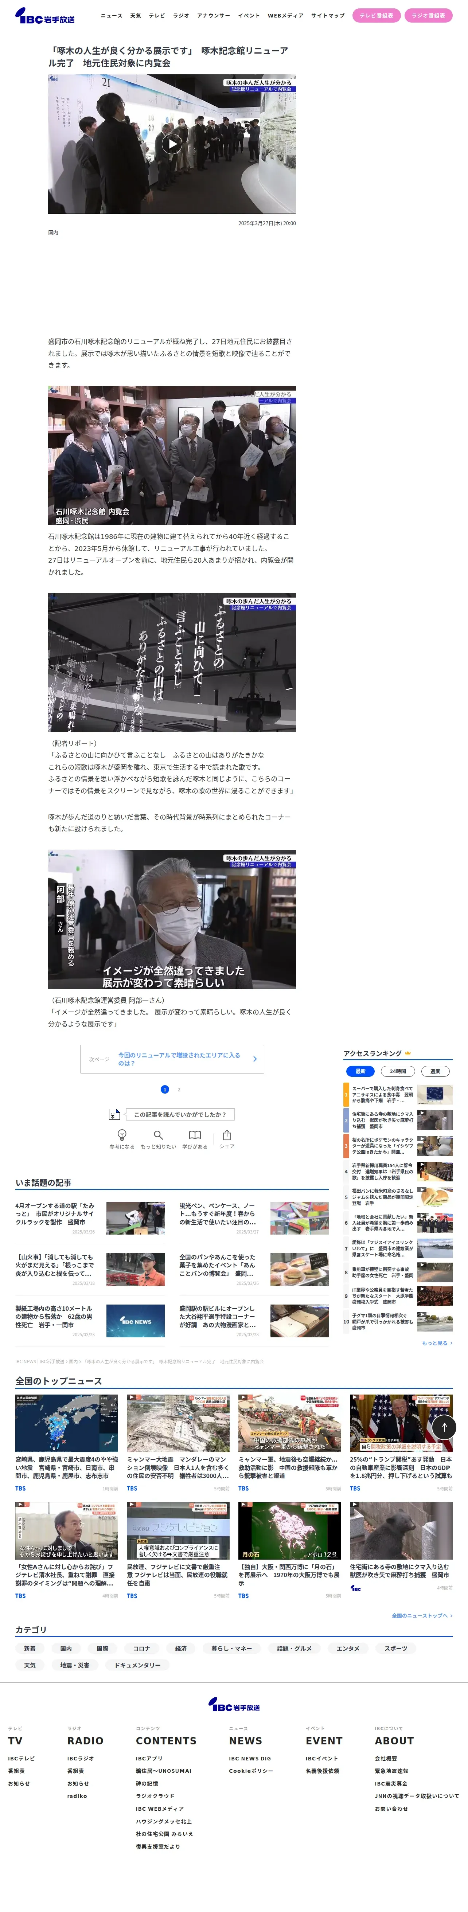The width and height of the screenshot is (468, 1912).
Task: Open the アナウンサー header menu item
Action: (213, 16)
